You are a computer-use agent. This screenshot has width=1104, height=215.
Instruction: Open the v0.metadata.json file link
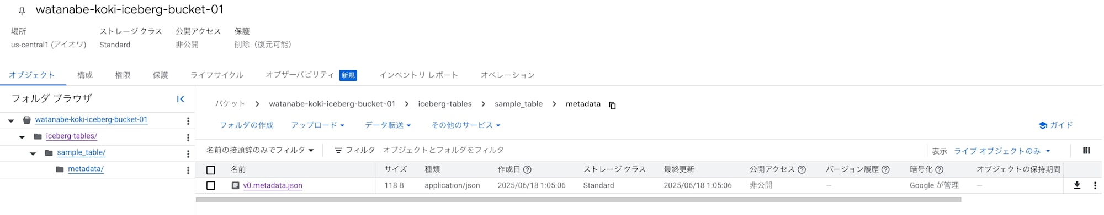tap(273, 185)
